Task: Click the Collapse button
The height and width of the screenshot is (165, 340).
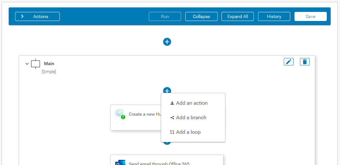Action: click(201, 16)
